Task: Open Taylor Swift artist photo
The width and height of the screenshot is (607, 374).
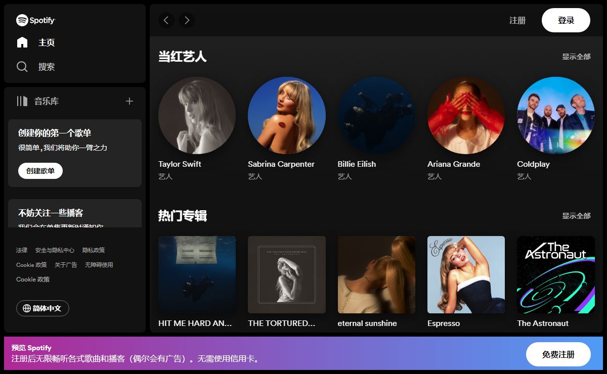Action: coord(197,115)
